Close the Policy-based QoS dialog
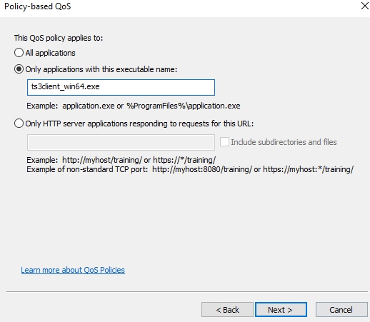 click(365, 6)
